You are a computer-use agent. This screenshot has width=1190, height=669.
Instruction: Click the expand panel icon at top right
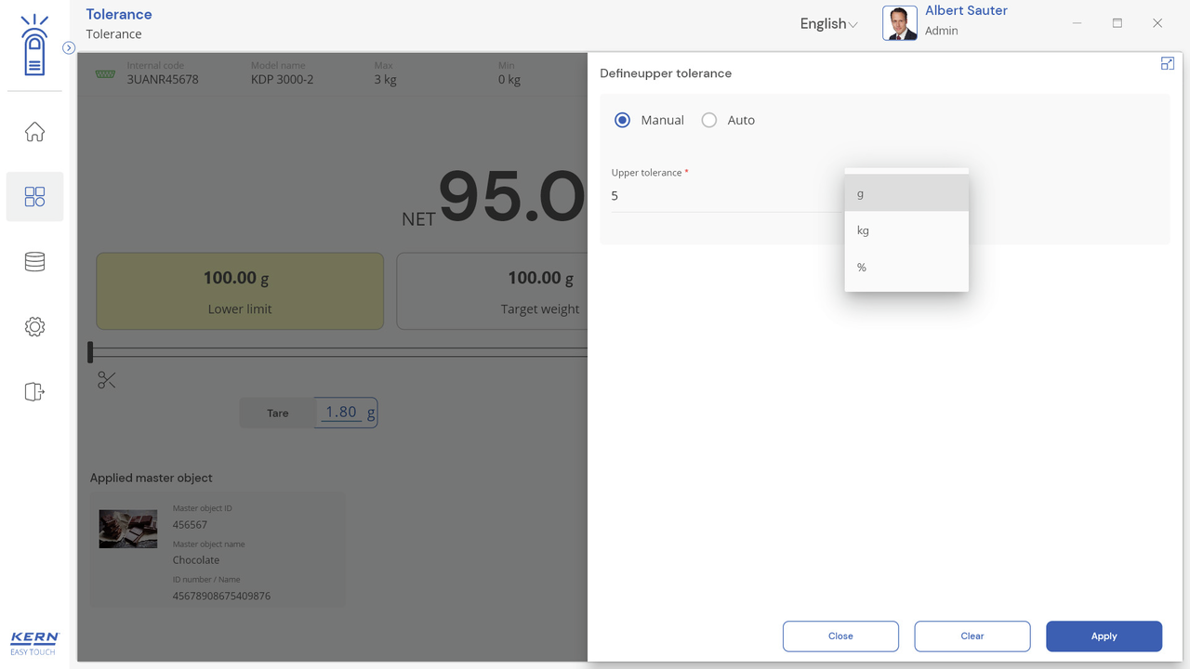tap(1167, 64)
